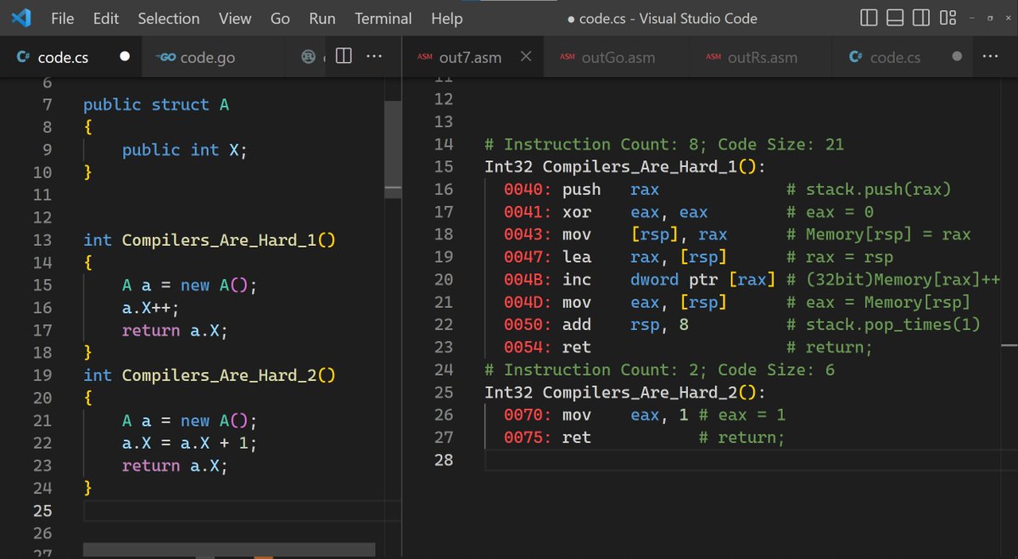Toggle the Secondary Side Bar visibility
The width and height of the screenshot is (1018, 559).
coord(921,18)
